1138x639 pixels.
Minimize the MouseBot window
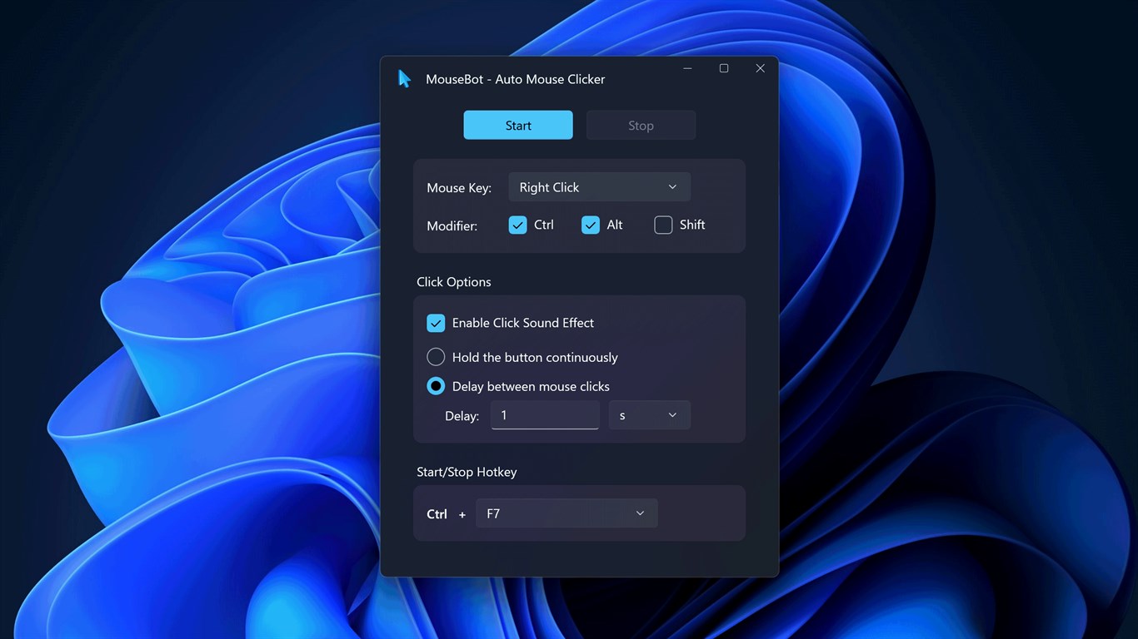click(687, 68)
